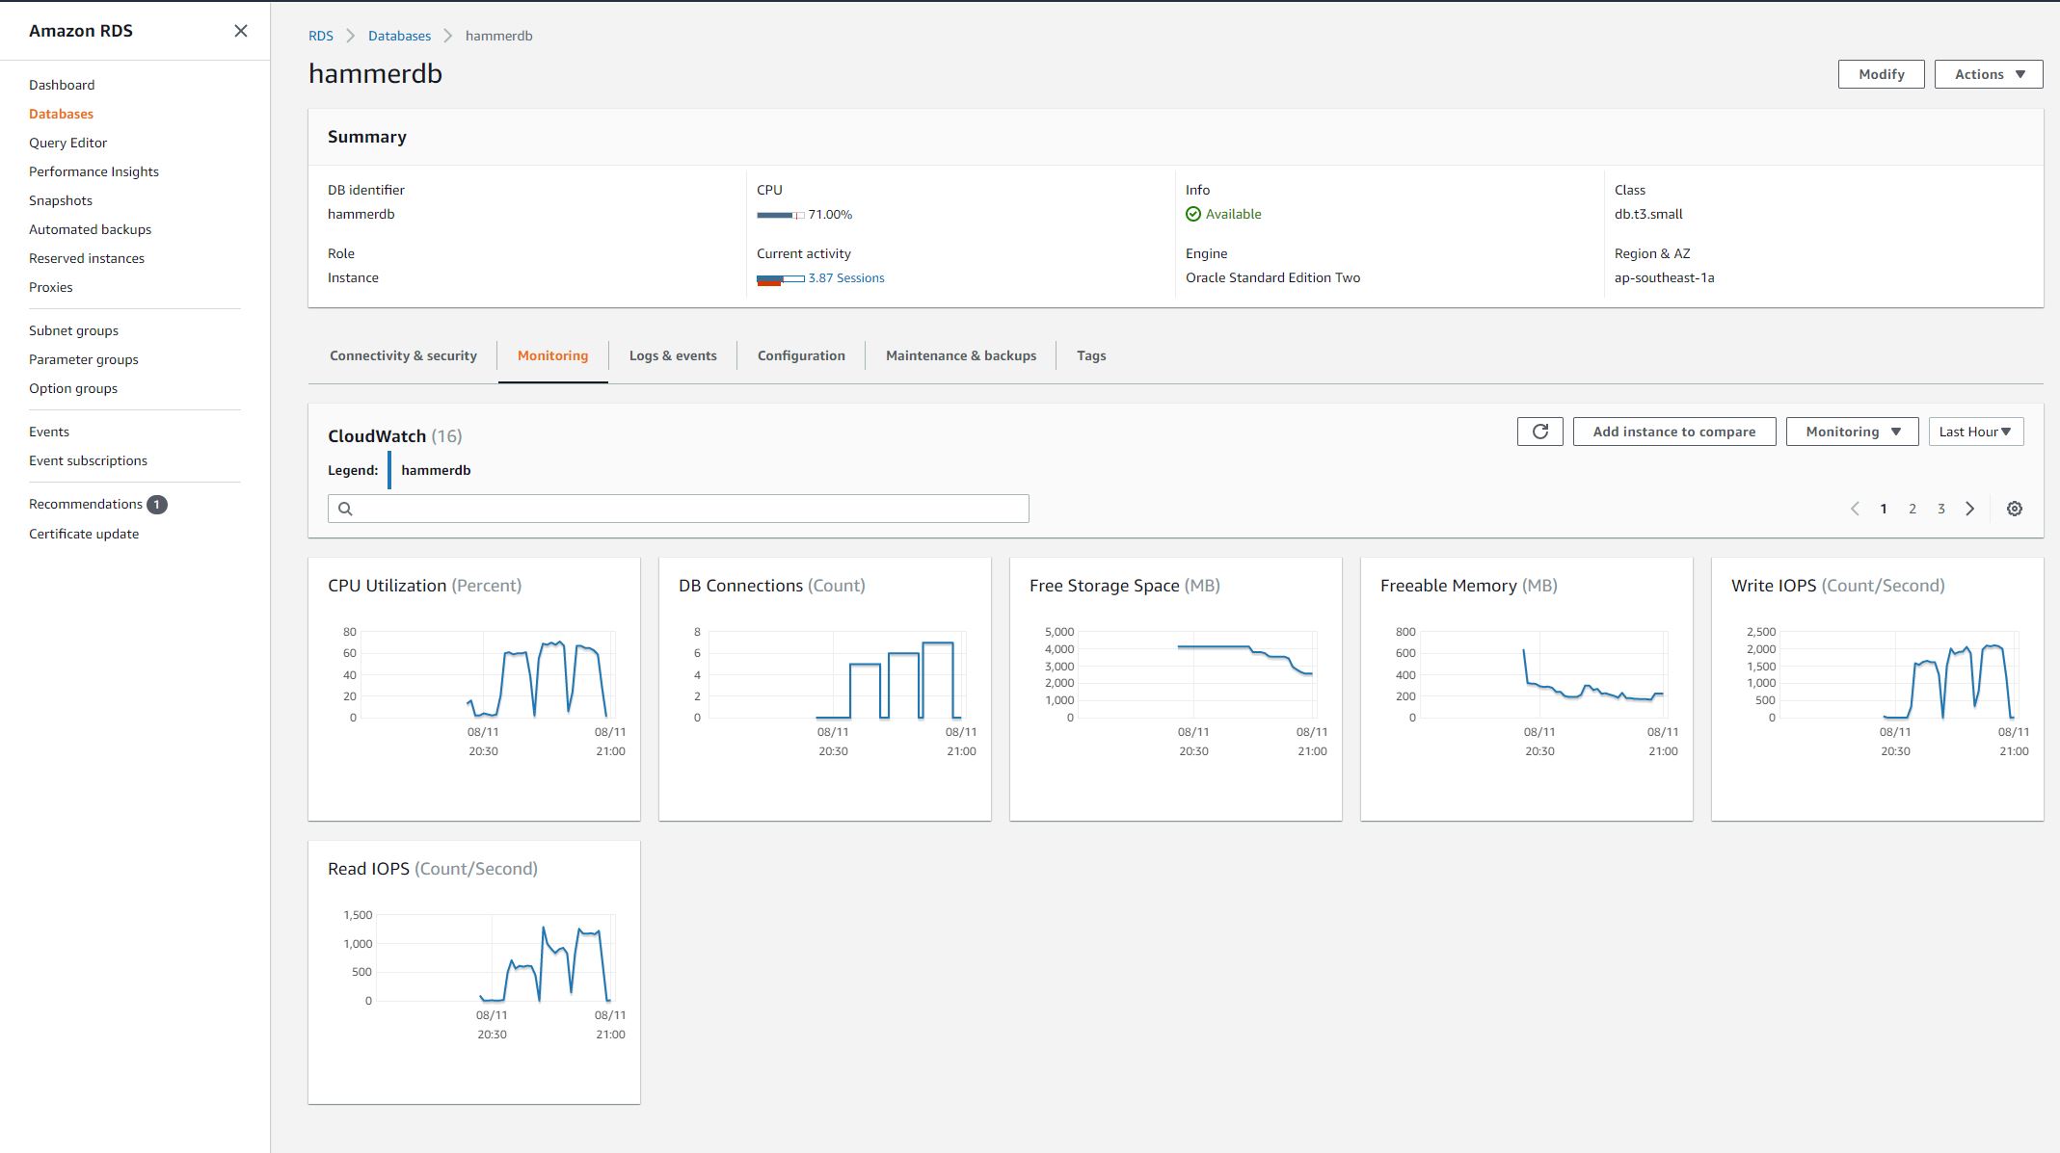Go to next page of metrics charts

tap(1969, 509)
